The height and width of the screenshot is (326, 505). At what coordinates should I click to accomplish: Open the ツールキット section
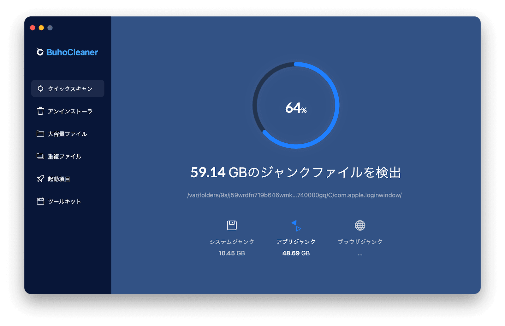tap(64, 202)
